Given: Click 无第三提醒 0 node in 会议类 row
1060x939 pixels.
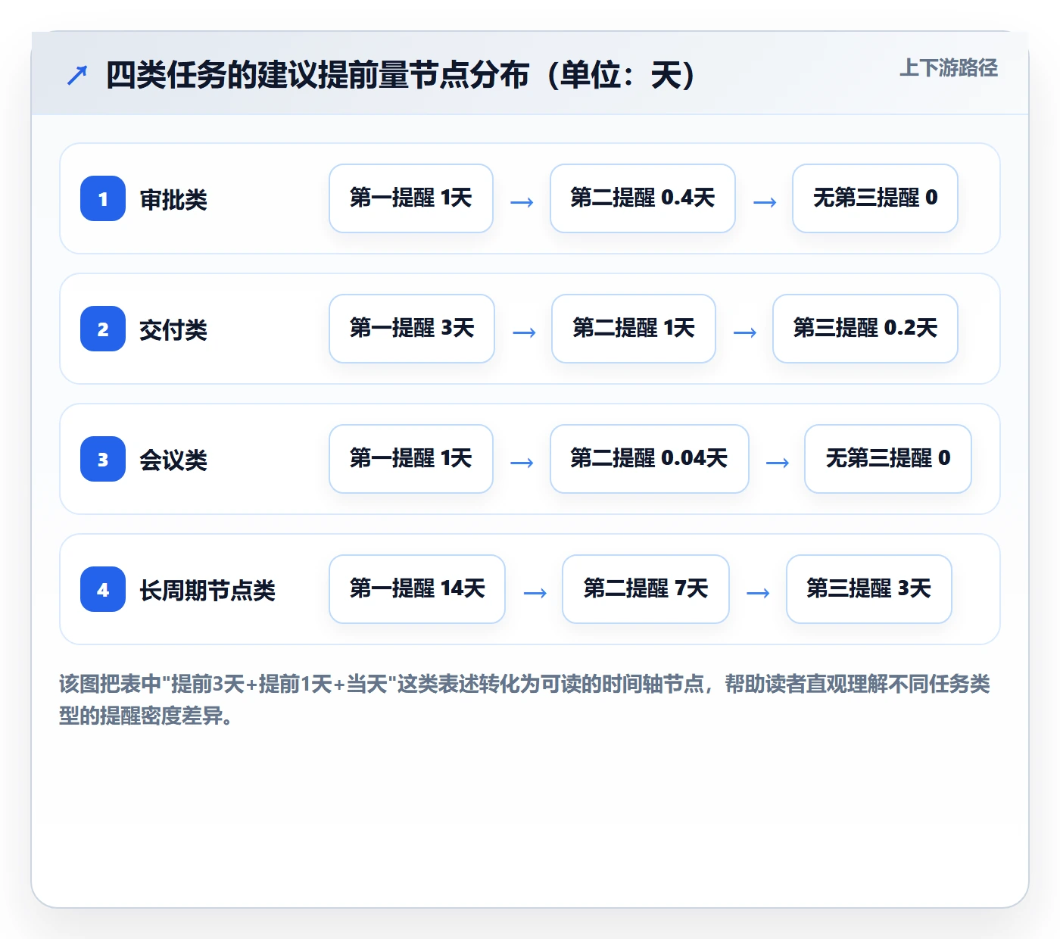Looking at the screenshot, I should click(888, 459).
